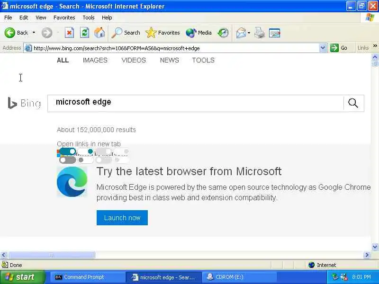Open Command Prompt from taskbar
The width and height of the screenshot is (379, 284).
[x=88, y=277]
